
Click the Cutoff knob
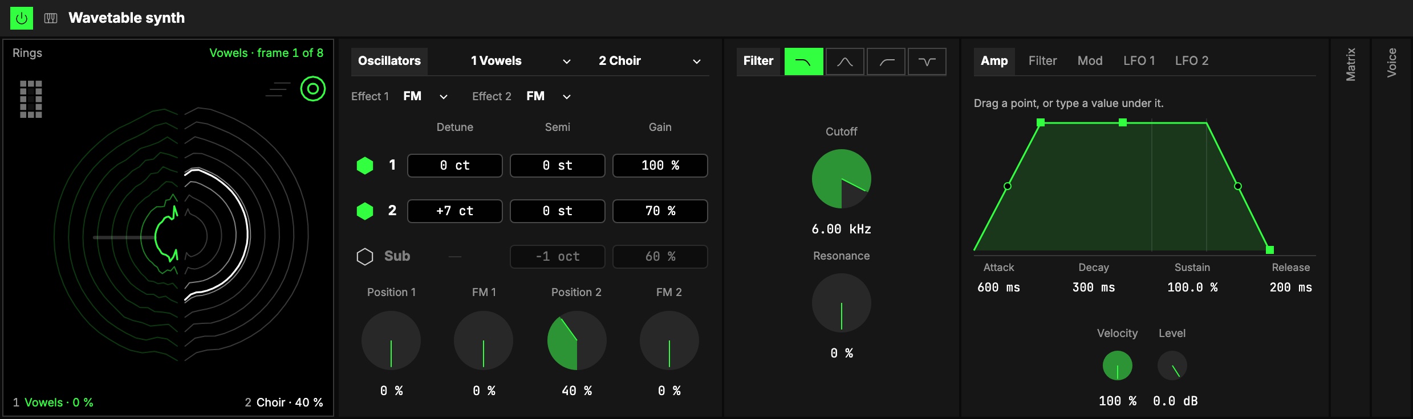842,179
